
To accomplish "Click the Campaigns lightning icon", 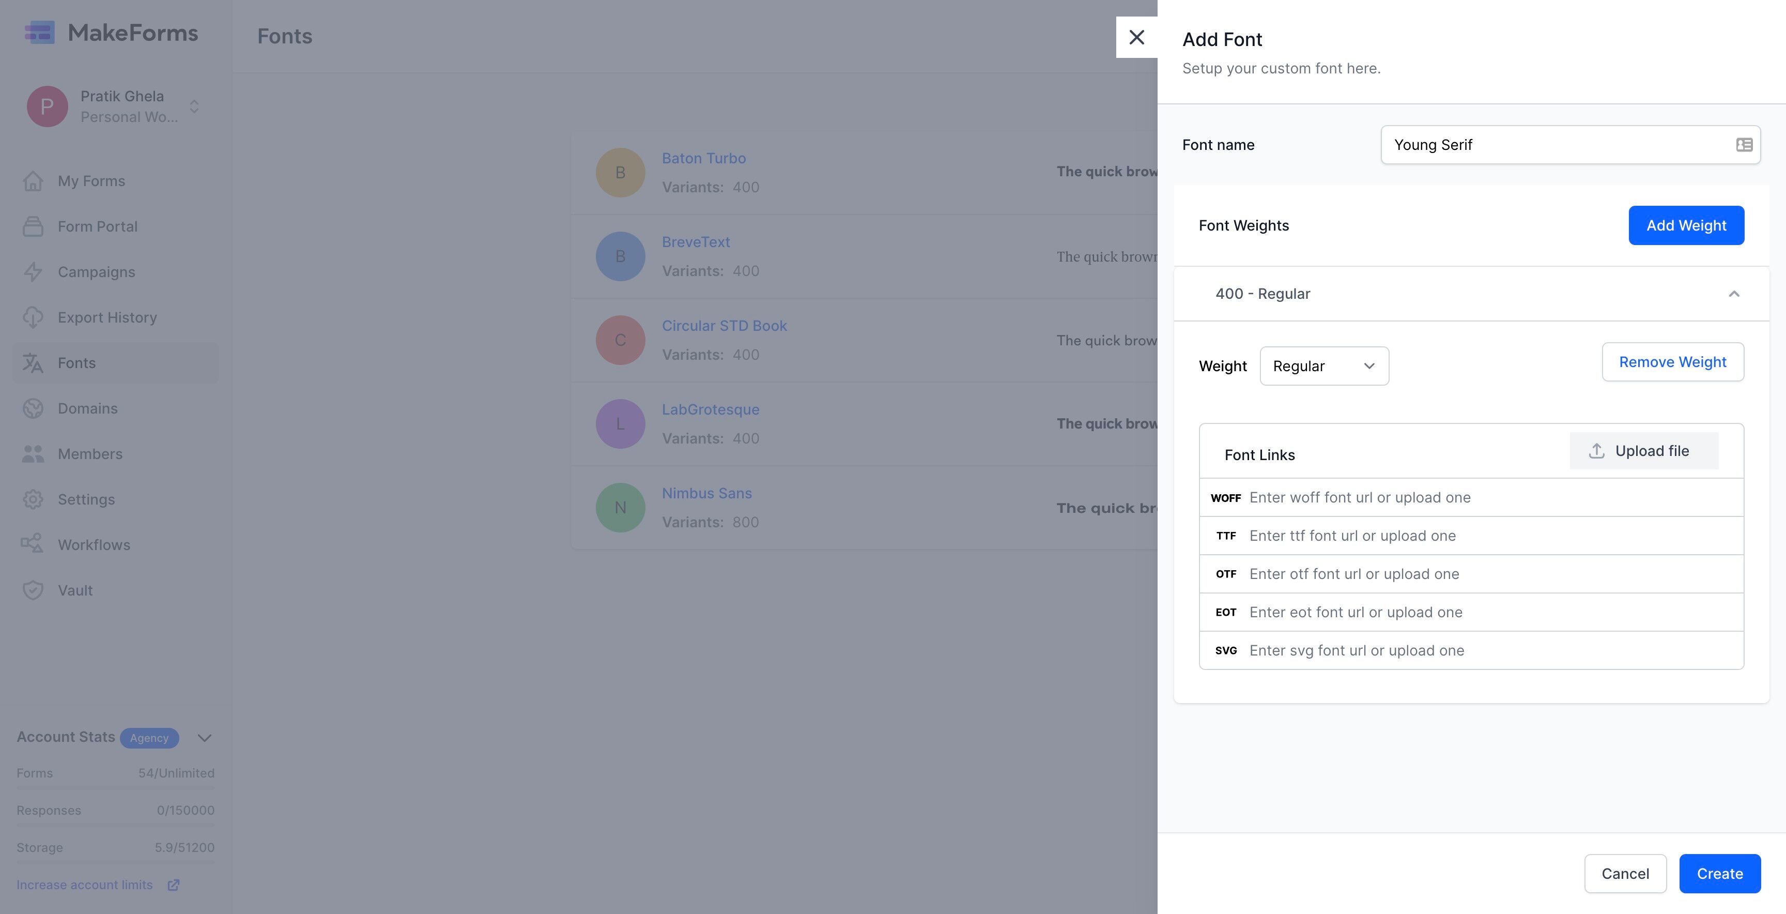I will point(33,272).
